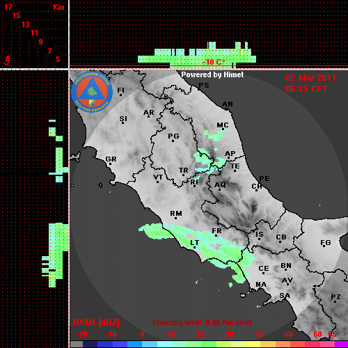Click the '65' dBZ scale value
This screenshot has width=348, height=348.
[x=332, y=334]
